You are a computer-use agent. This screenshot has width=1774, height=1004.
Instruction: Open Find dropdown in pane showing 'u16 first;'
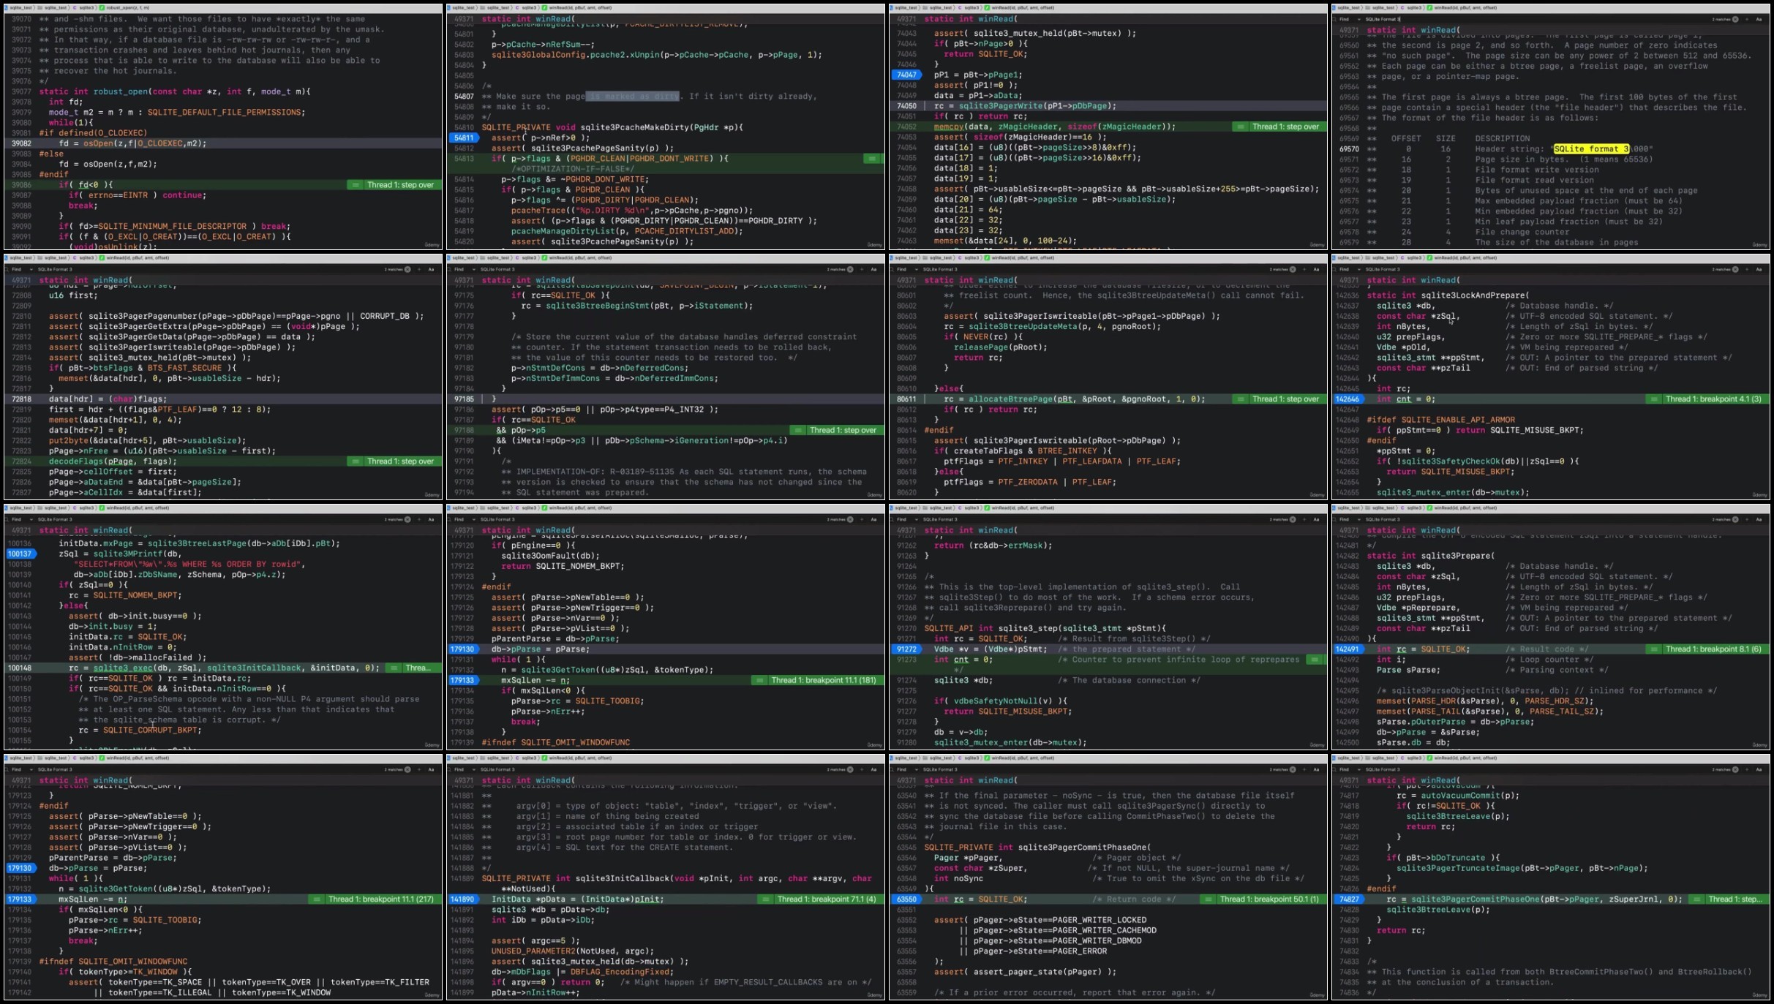(x=31, y=269)
